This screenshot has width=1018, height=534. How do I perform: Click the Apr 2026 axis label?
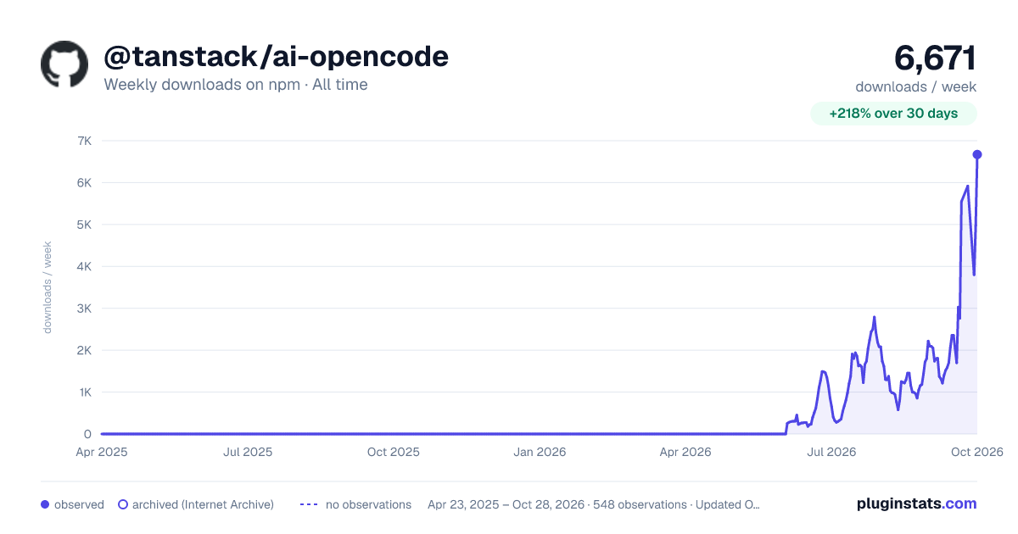coord(685,452)
